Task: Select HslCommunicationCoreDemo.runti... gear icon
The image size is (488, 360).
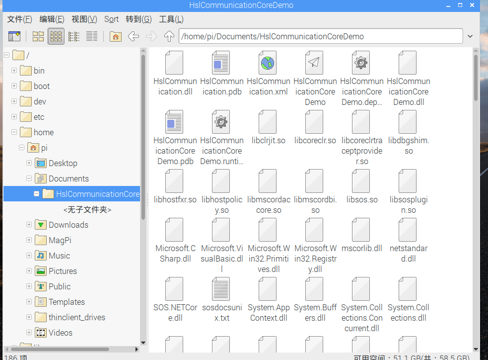Action: (221, 122)
